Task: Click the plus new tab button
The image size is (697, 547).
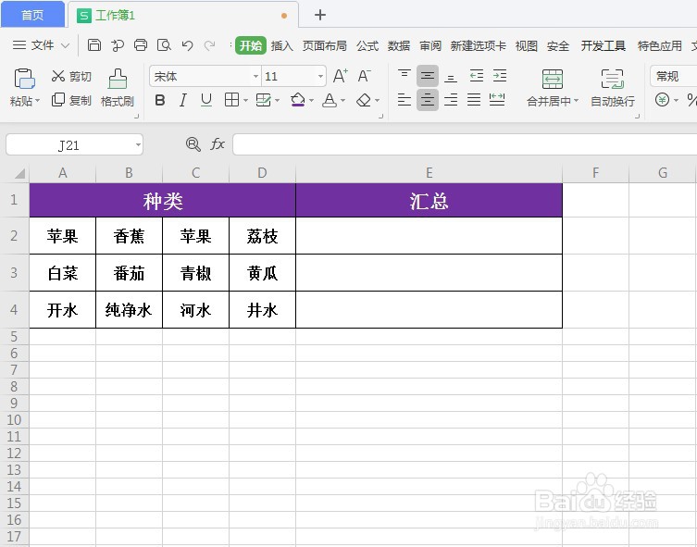Action: click(x=320, y=15)
